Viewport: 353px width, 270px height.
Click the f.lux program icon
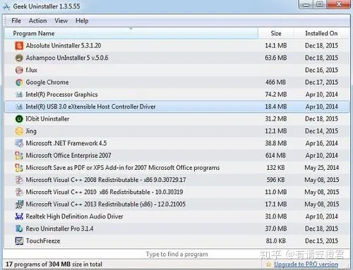(19, 70)
